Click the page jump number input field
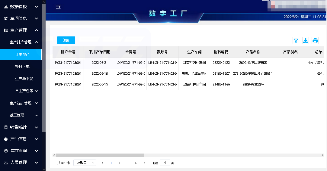The width and height of the screenshot is (327, 171). tap(165, 163)
